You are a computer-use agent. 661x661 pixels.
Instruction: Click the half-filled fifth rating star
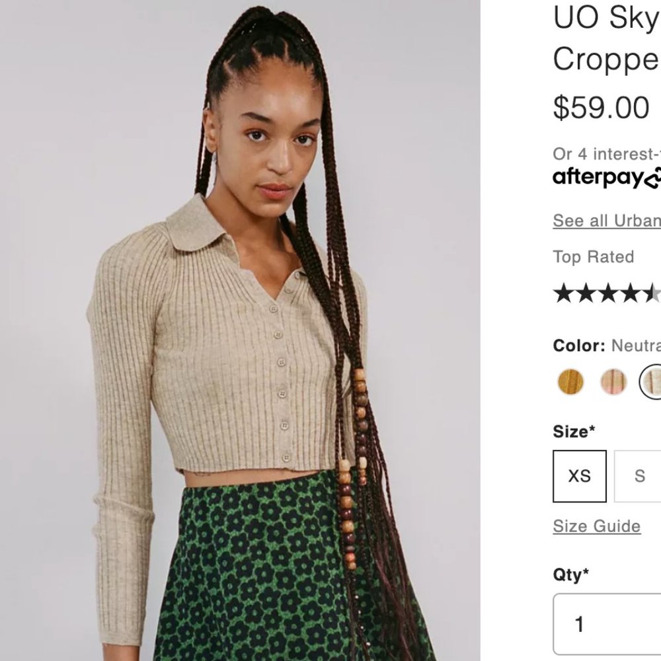tap(654, 291)
